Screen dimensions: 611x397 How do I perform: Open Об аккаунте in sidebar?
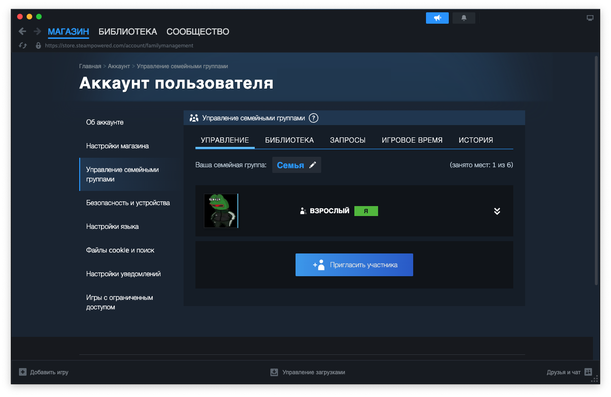(x=105, y=122)
